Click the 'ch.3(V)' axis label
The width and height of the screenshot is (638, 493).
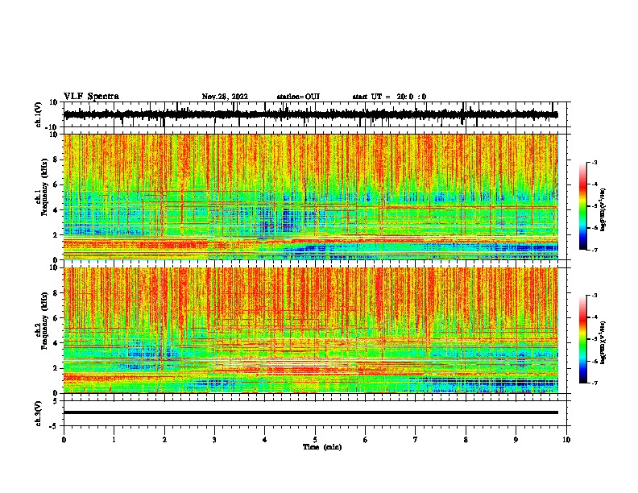tap(38, 413)
